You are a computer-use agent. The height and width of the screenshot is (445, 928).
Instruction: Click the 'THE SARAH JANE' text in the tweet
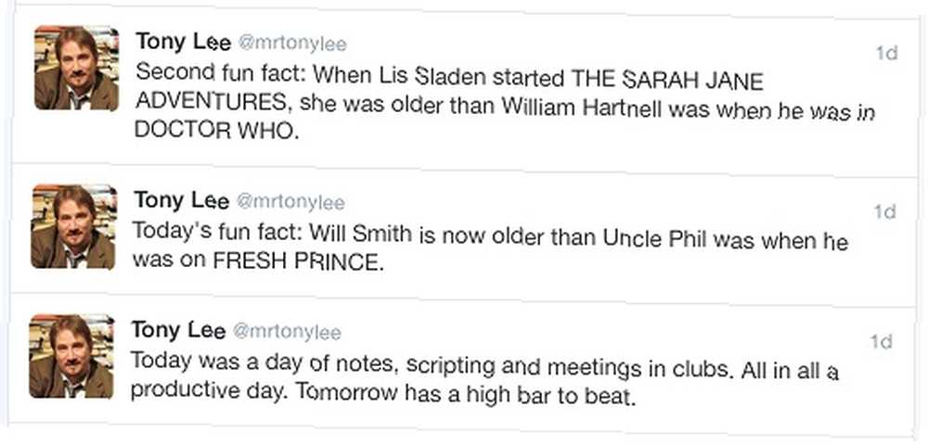pyautogui.click(x=667, y=79)
